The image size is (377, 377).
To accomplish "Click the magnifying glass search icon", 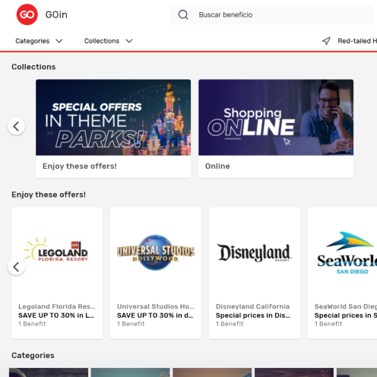I will pyautogui.click(x=183, y=14).
